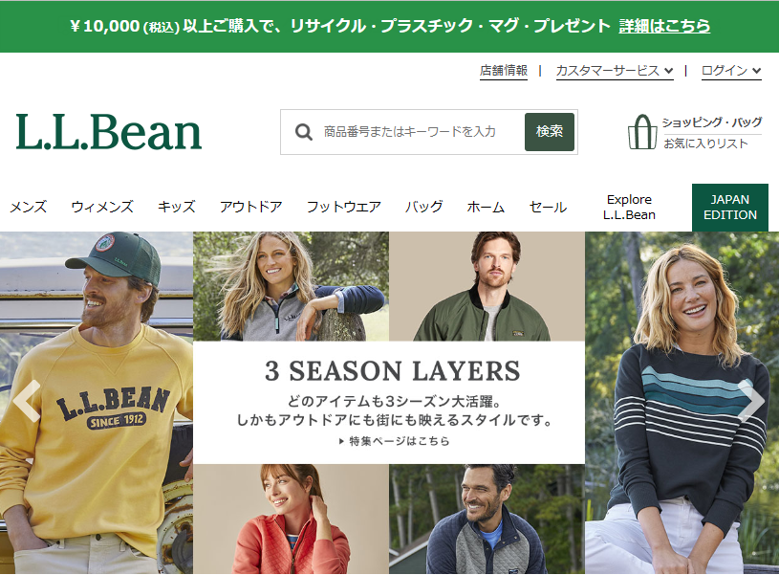Open the セール menu
The height and width of the screenshot is (575, 779).
(x=548, y=207)
